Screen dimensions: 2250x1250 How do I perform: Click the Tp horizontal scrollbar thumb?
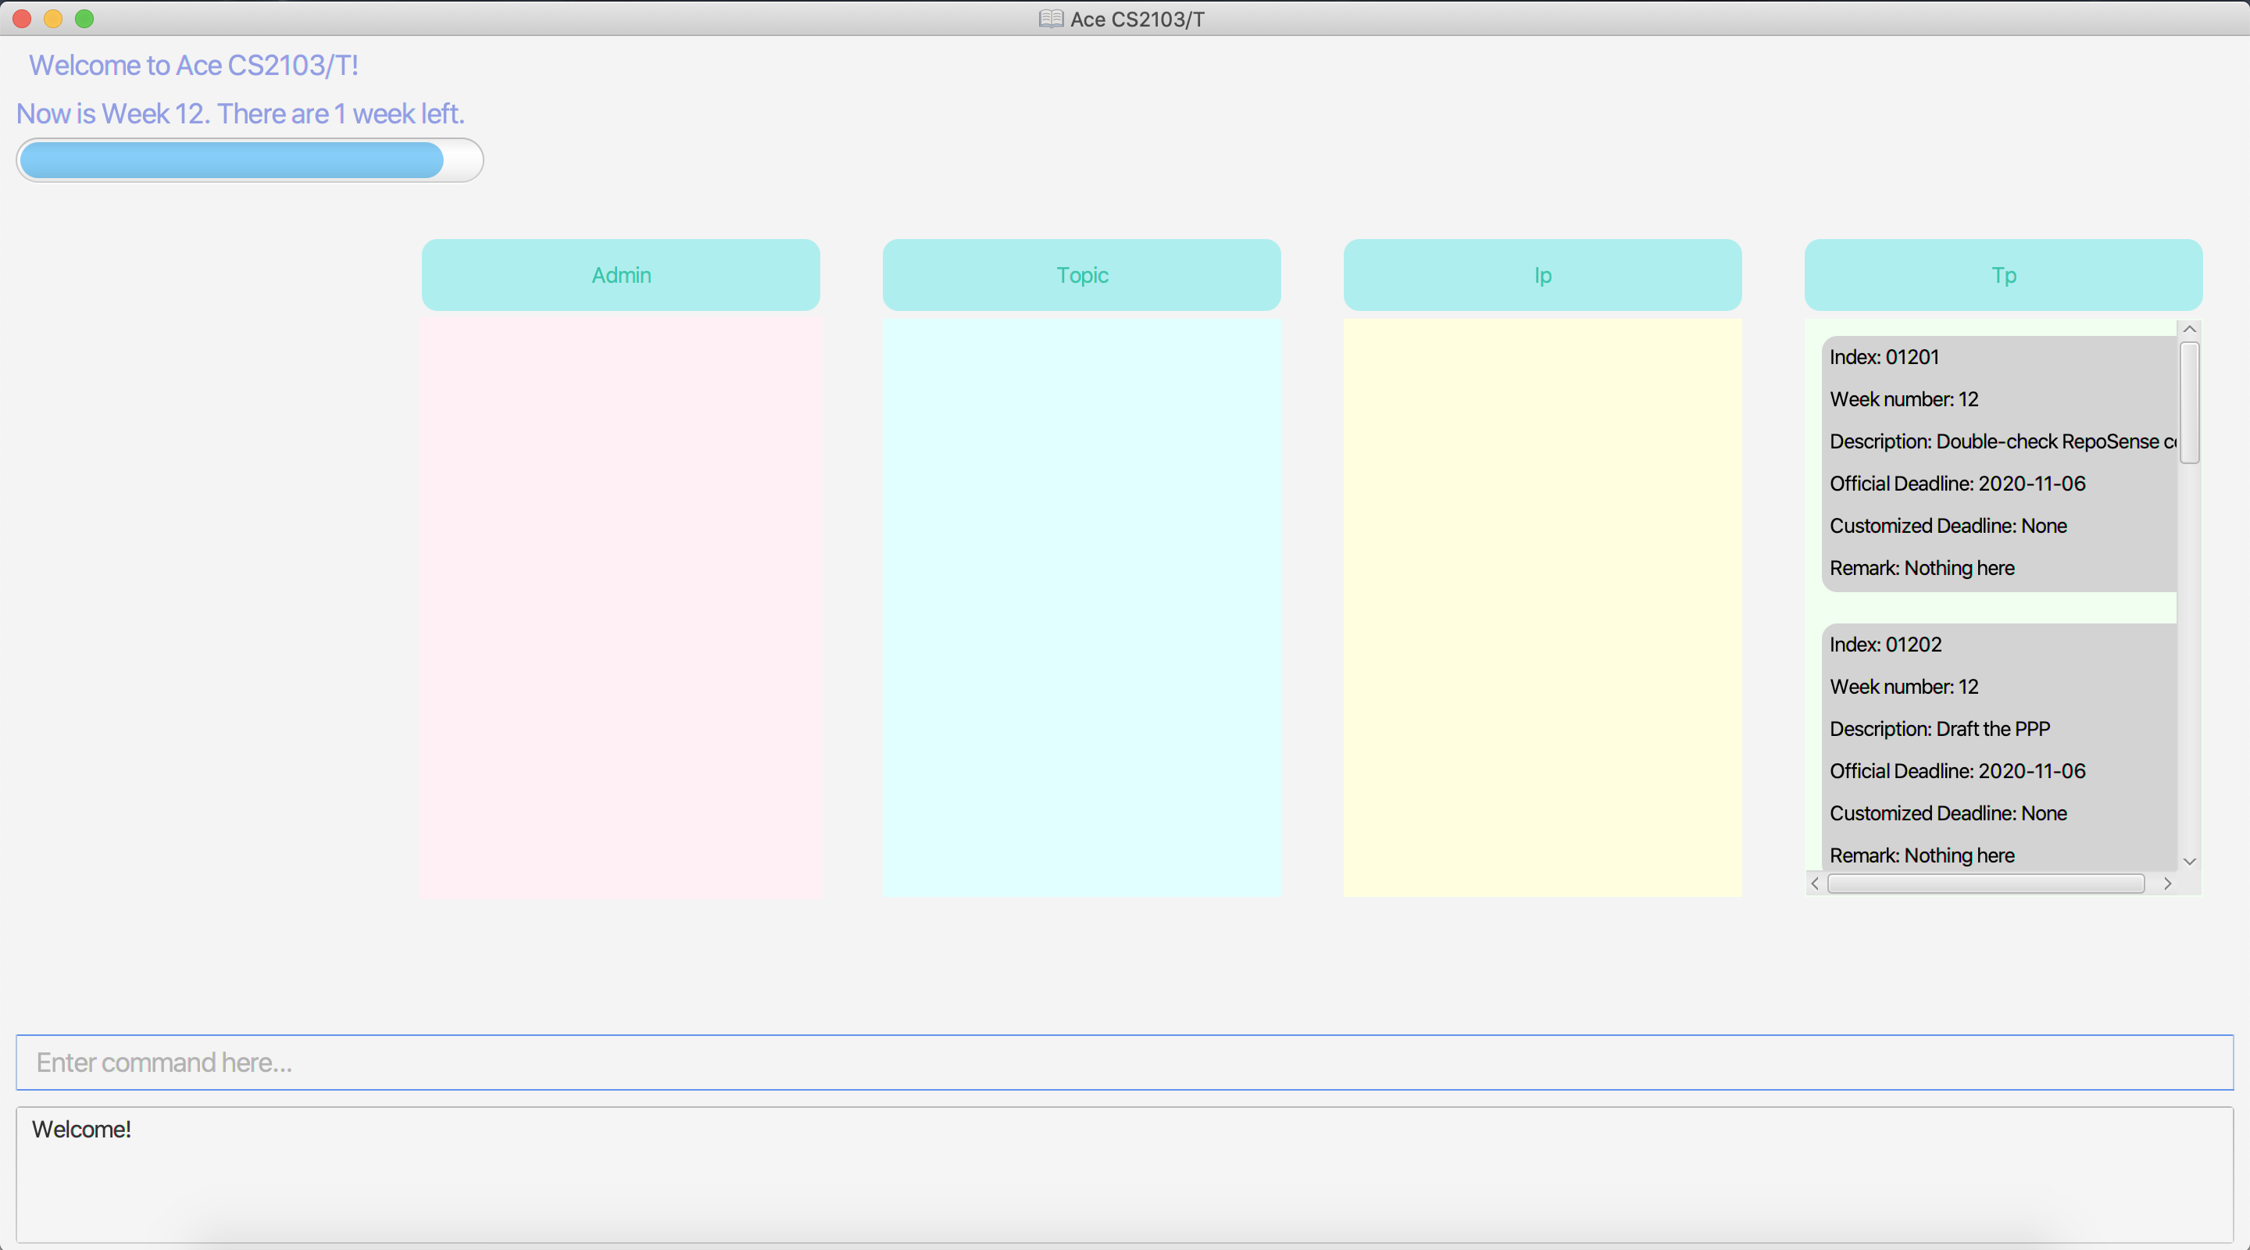tap(1985, 884)
